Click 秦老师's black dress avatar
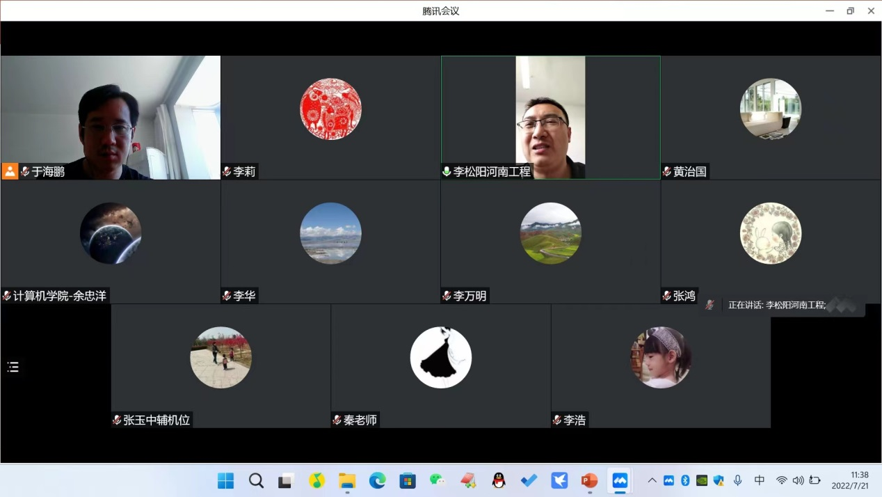Viewport: 882px width, 497px height. click(x=441, y=358)
